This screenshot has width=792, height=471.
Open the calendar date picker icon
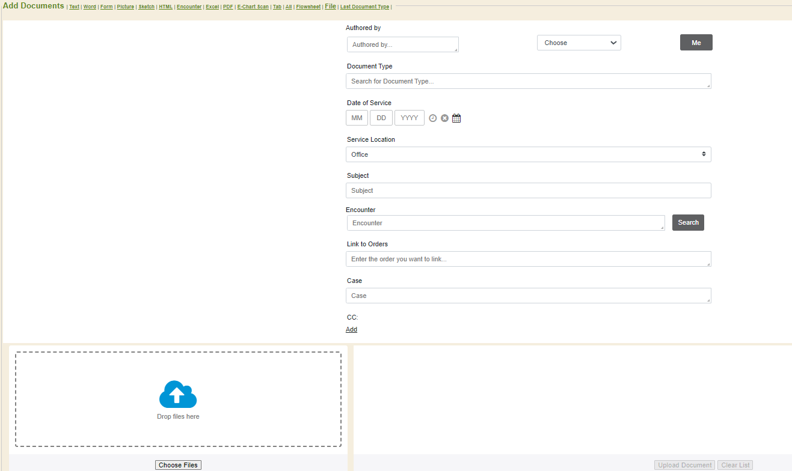click(x=456, y=118)
